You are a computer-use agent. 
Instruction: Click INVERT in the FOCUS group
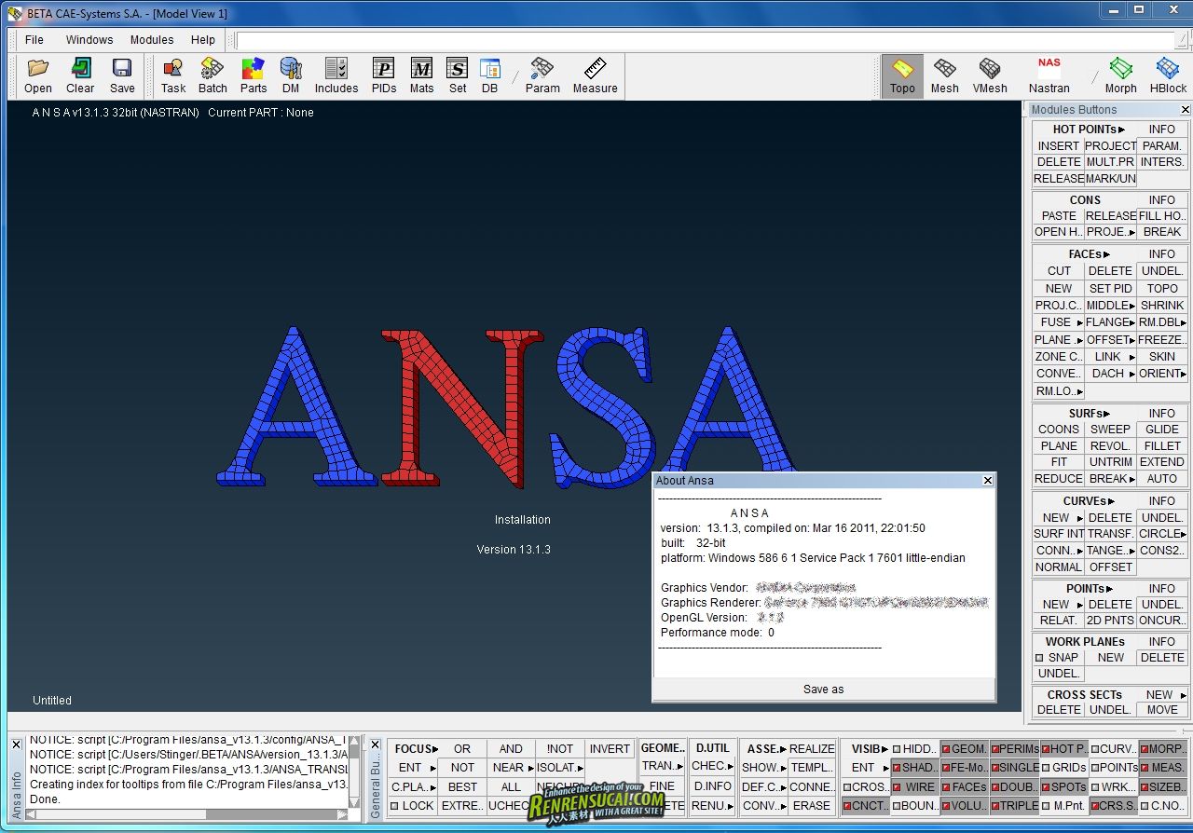[x=610, y=749]
